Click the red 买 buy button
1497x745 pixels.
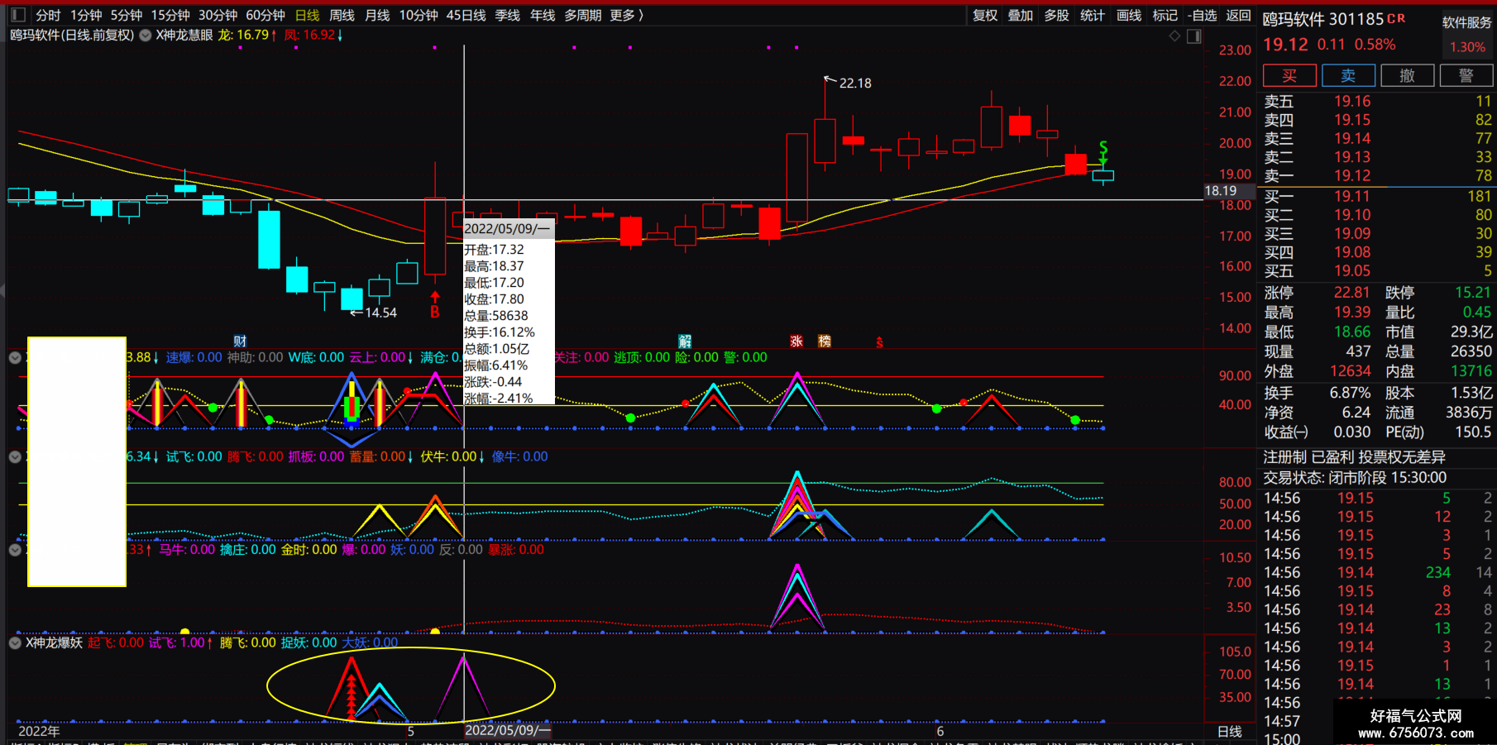(1289, 76)
